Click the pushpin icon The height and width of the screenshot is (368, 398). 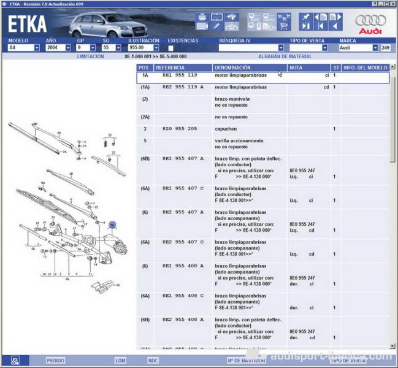(x=306, y=17)
